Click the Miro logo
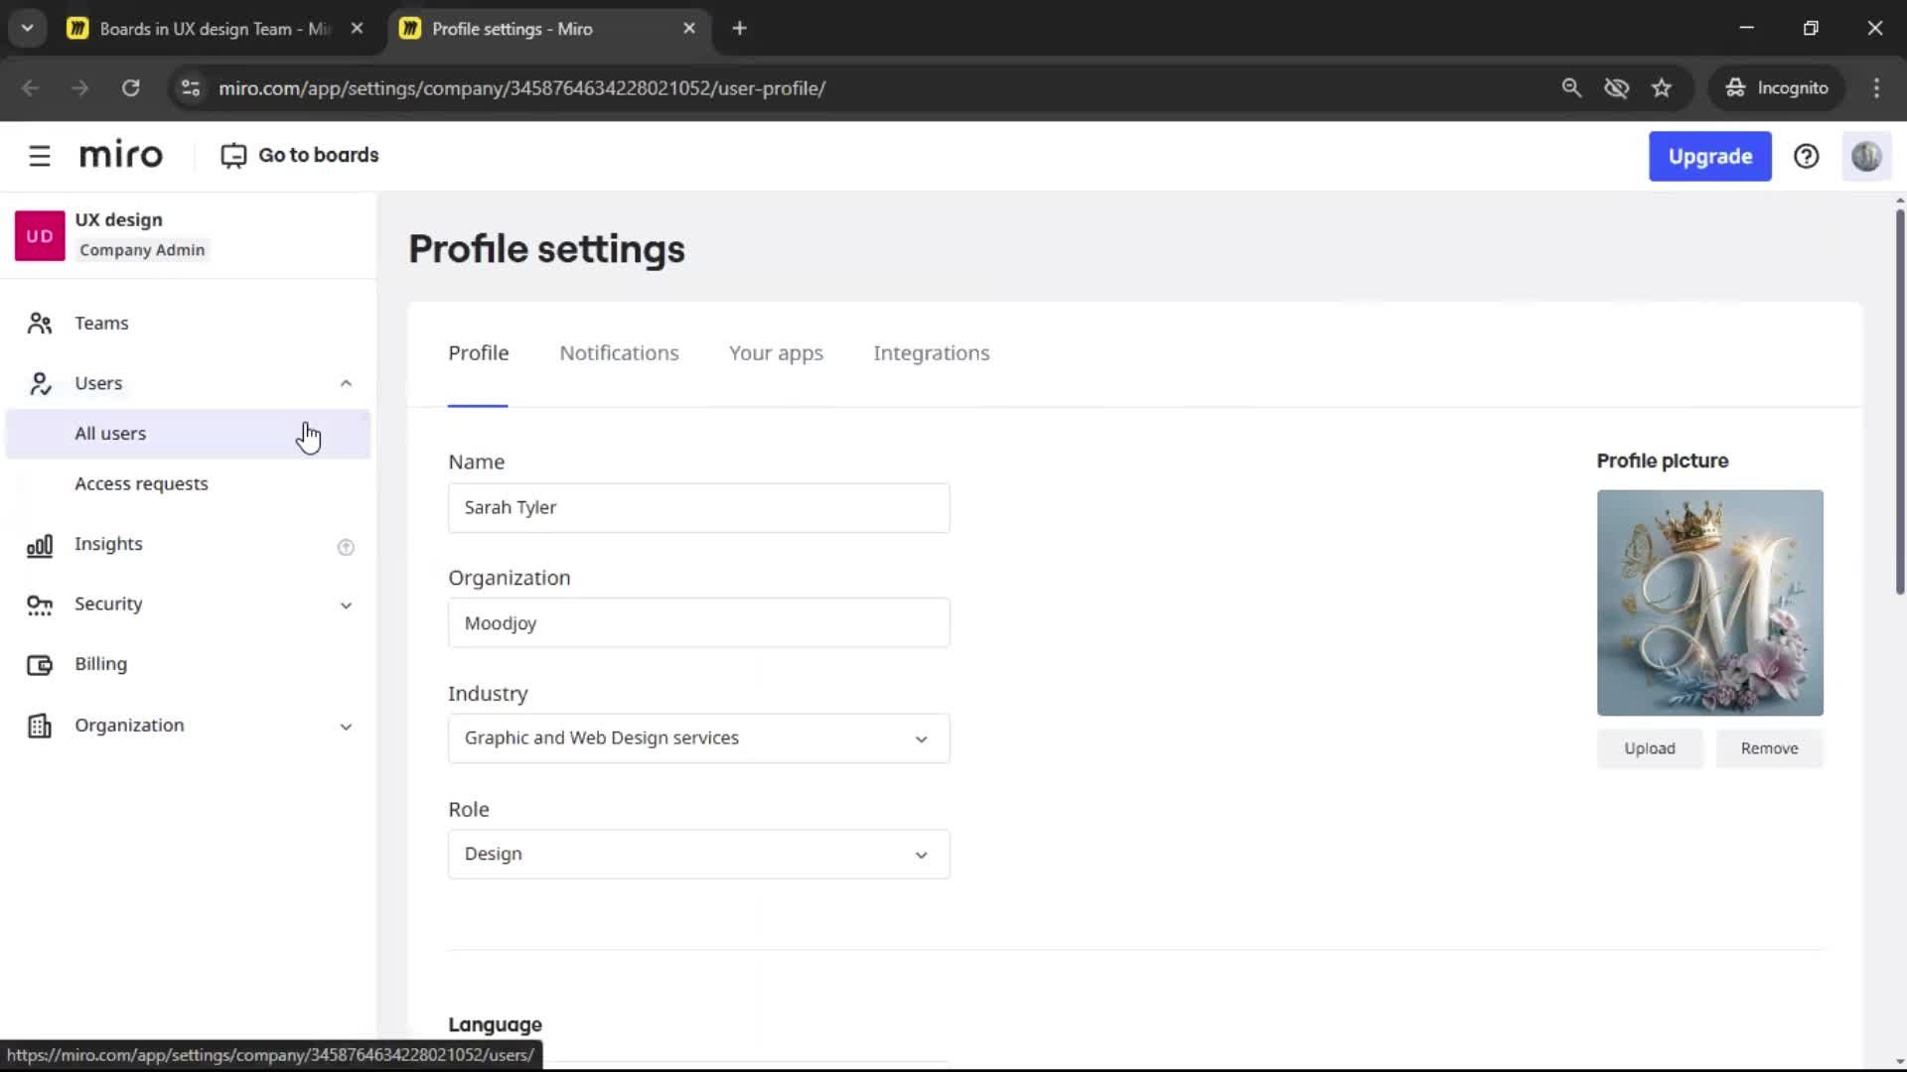 (121, 155)
